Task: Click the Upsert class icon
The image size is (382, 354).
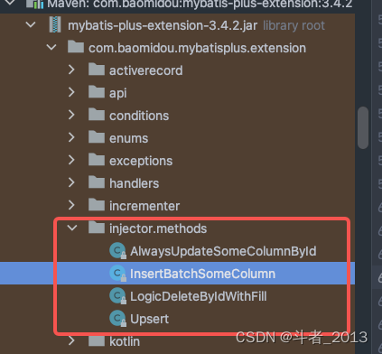Action: coord(117,319)
